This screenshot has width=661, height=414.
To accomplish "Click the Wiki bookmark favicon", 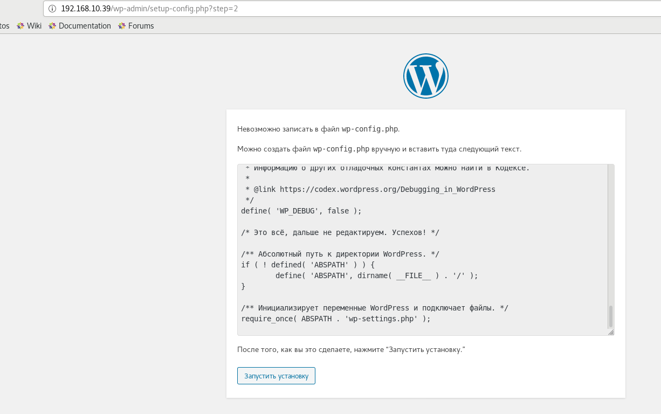I will click(20, 26).
